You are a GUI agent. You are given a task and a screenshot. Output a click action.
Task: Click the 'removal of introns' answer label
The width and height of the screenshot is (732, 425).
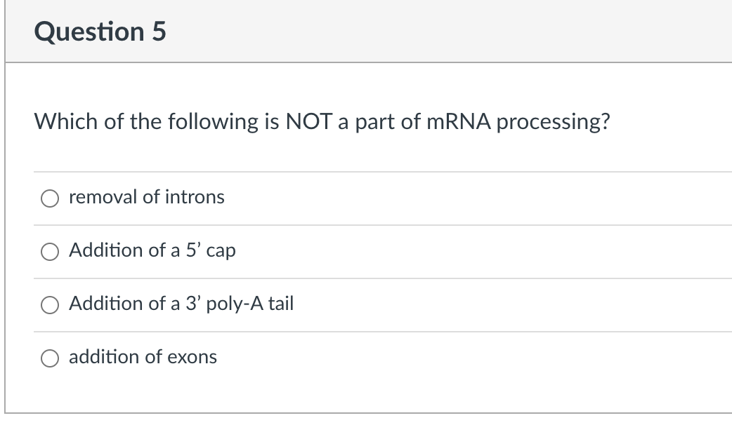(x=147, y=197)
